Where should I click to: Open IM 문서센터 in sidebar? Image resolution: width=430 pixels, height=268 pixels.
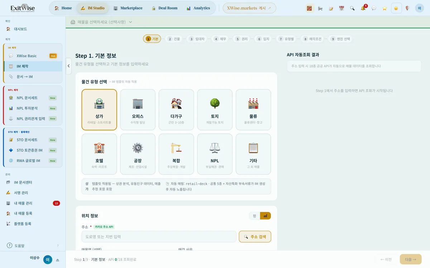click(x=33, y=182)
